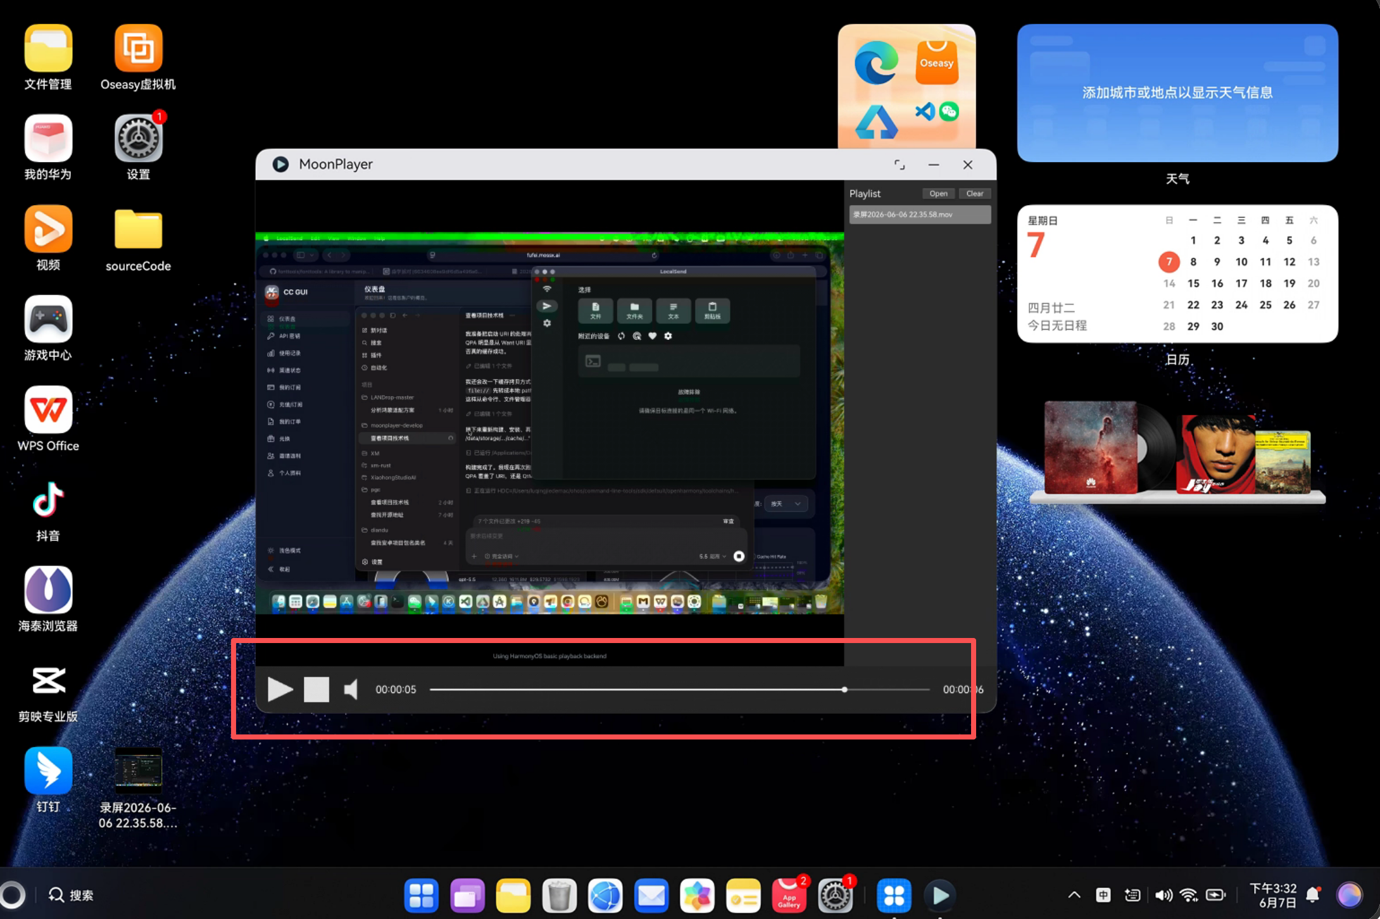Launch 钉钉 app
The height and width of the screenshot is (919, 1380).
[x=48, y=780]
